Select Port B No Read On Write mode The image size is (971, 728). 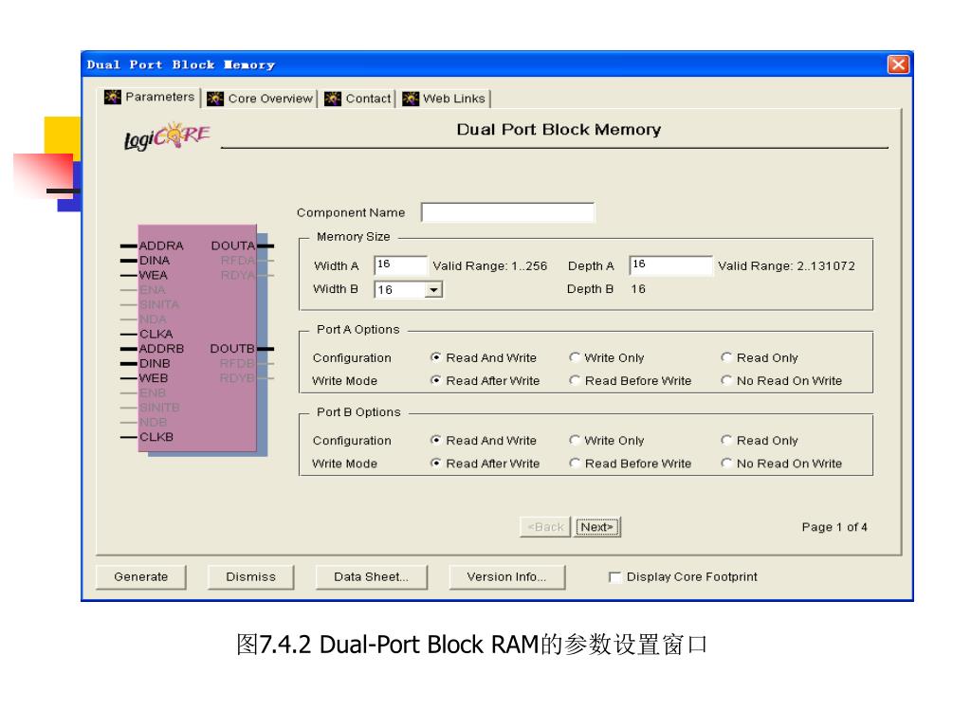coord(726,463)
